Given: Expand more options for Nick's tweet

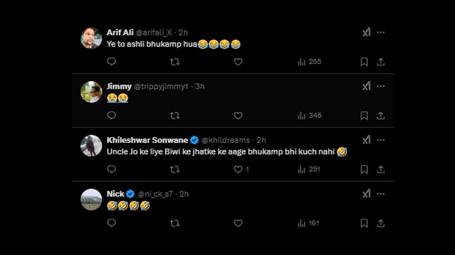Looking at the screenshot, I should coord(381,194).
